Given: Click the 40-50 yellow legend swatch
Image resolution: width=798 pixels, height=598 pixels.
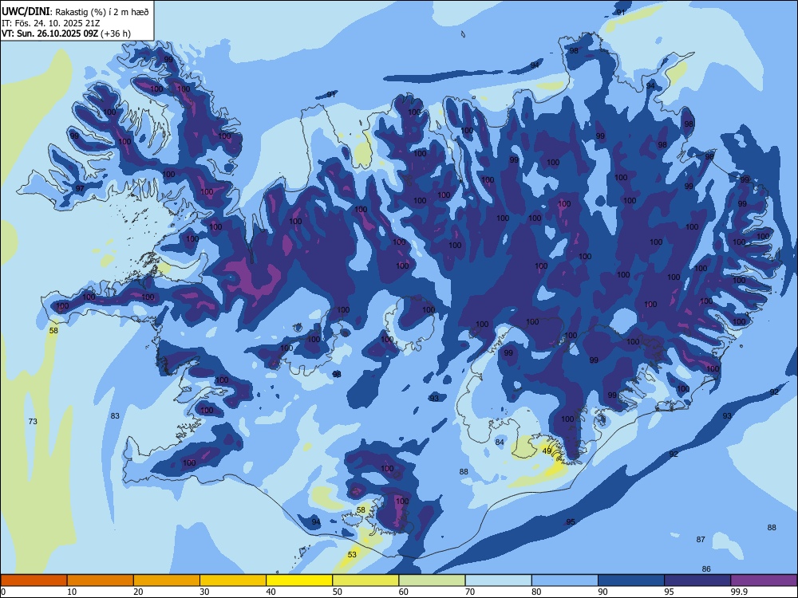Looking at the screenshot, I should click(x=299, y=580).
